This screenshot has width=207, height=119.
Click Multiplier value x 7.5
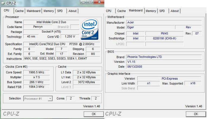tap(36, 77)
